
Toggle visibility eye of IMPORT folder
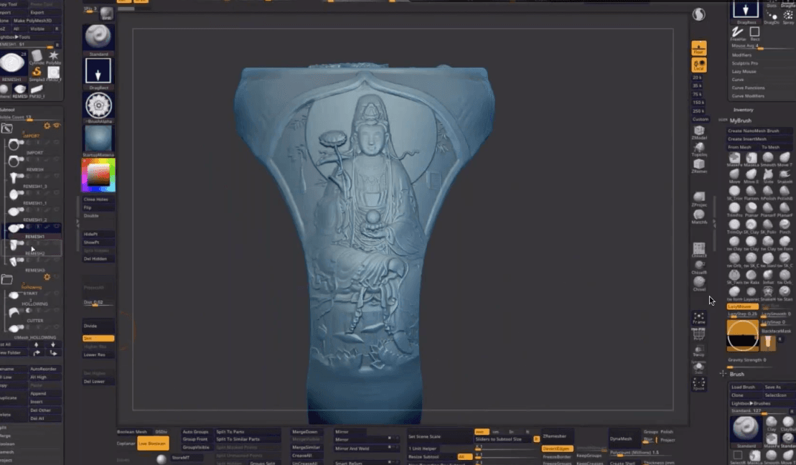point(57,126)
